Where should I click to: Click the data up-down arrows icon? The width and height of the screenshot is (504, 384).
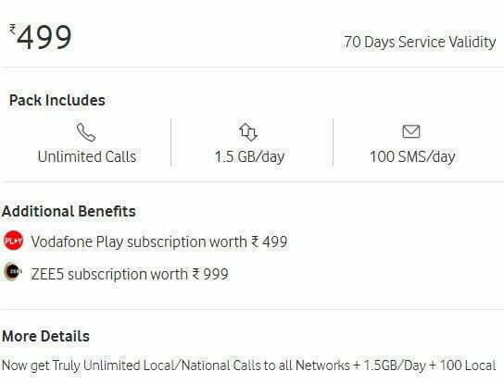pos(248,132)
